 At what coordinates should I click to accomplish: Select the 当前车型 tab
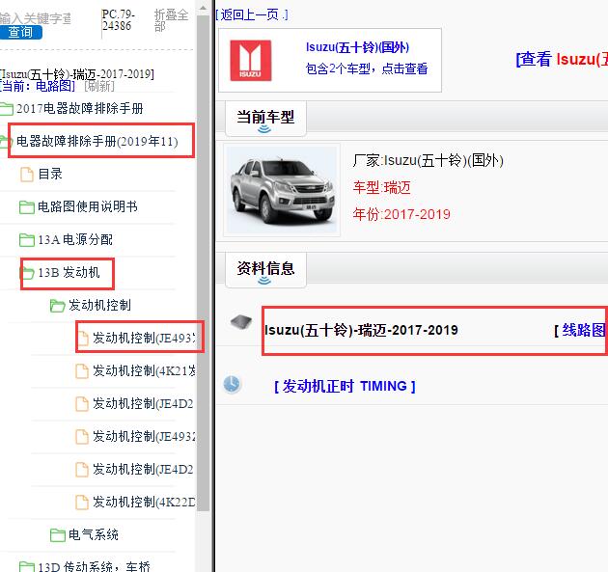[265, 118]
